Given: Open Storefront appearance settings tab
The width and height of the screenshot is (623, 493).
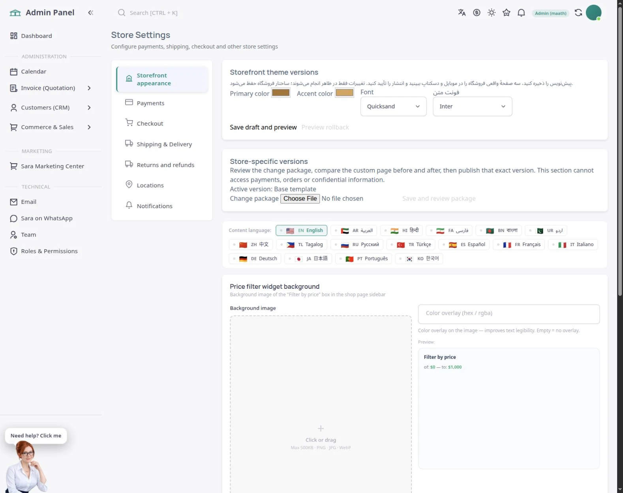Looking at the screenshot, I should tap(162, 79).
